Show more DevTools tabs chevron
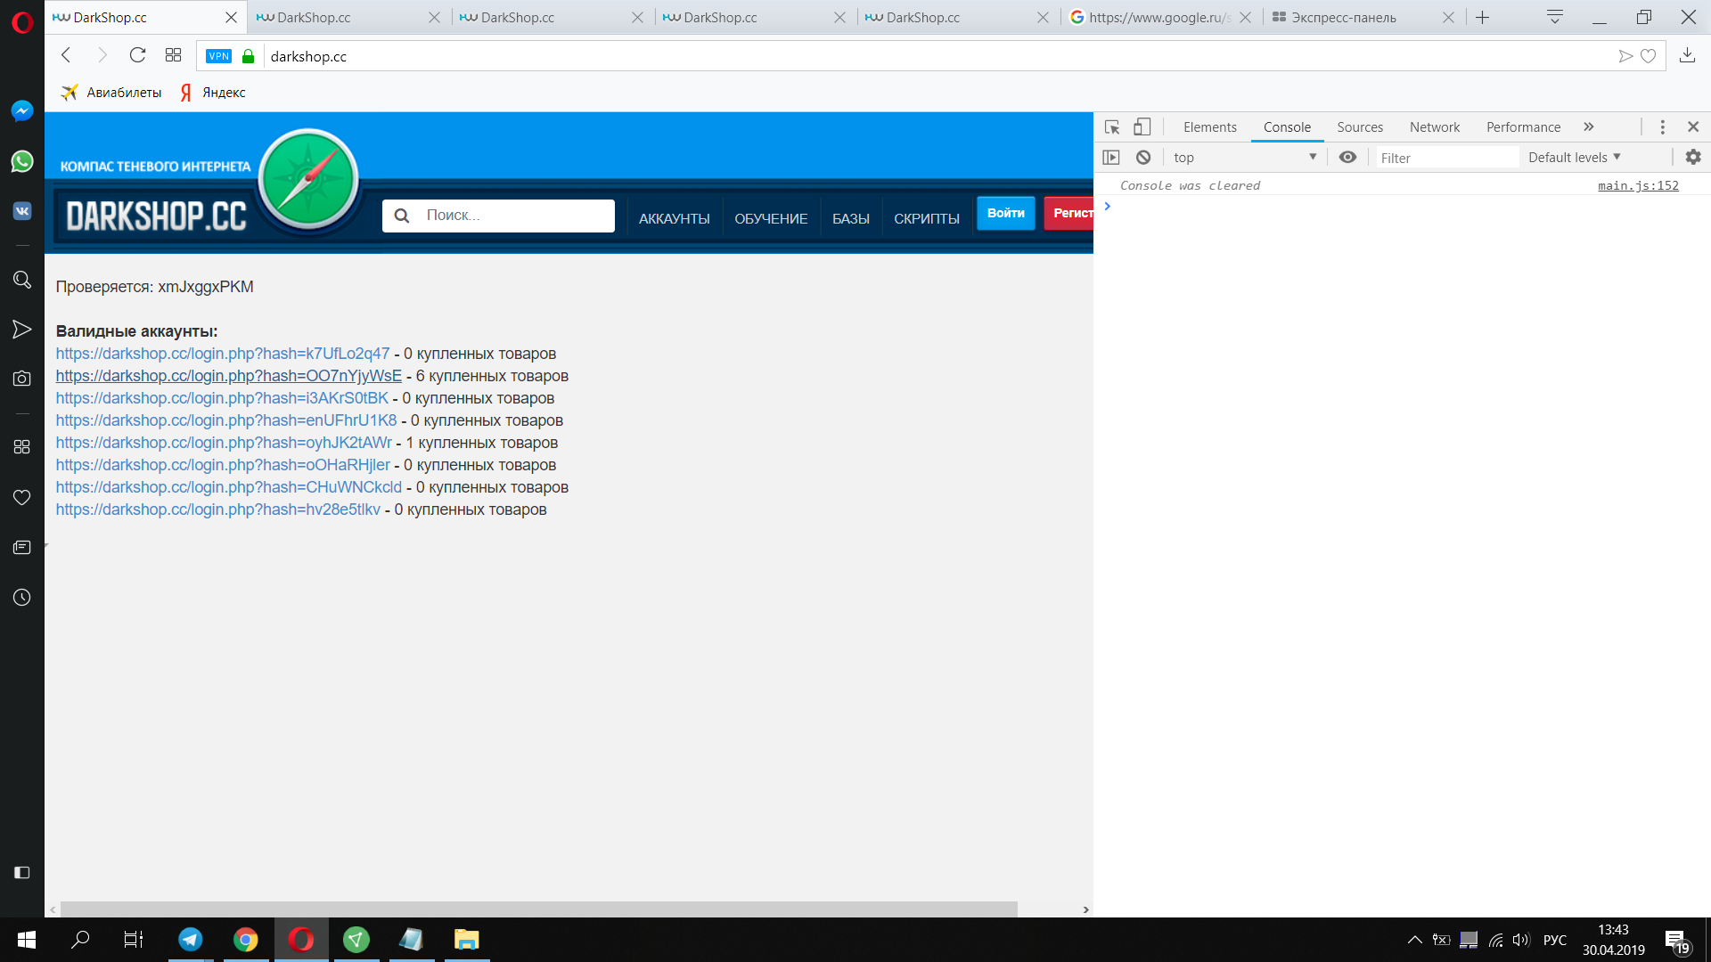 click(x=1588, y=127)
